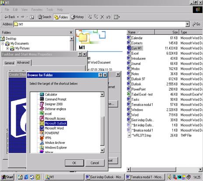Open Views dropdown in toolbar
The height and width of the screenshot is (181, 203).
point(117,17)
